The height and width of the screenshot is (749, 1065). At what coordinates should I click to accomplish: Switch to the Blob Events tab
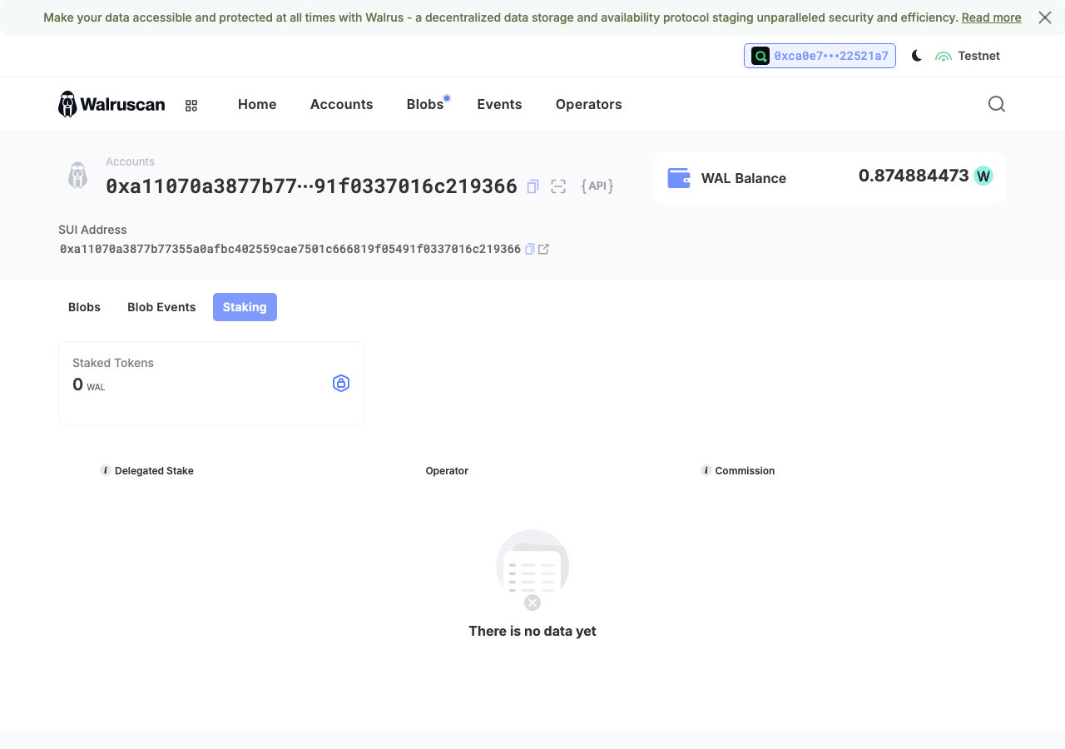coord(161,307)
